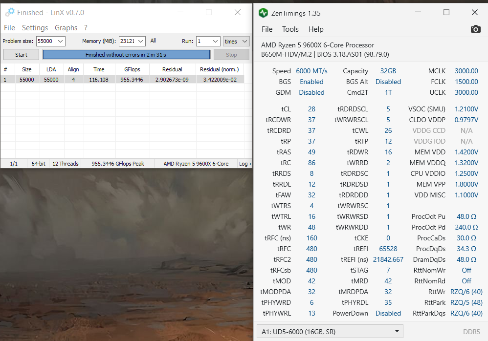The height and width of the screenshot is (341, 488).
Task: Open the ZenTimings Help menu
Action: 316,29
